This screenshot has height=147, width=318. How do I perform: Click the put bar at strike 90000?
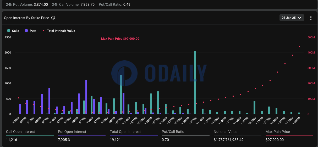click(x=49, y=101)
